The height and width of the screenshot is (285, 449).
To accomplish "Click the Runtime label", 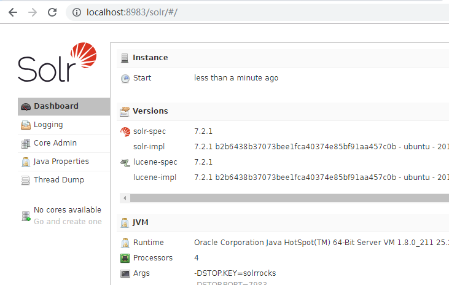I will [148, 243].
